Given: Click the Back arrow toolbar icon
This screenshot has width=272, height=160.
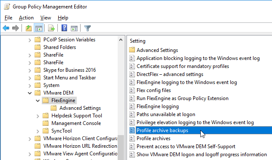Looking at the screenshot, I should (6, 28).
